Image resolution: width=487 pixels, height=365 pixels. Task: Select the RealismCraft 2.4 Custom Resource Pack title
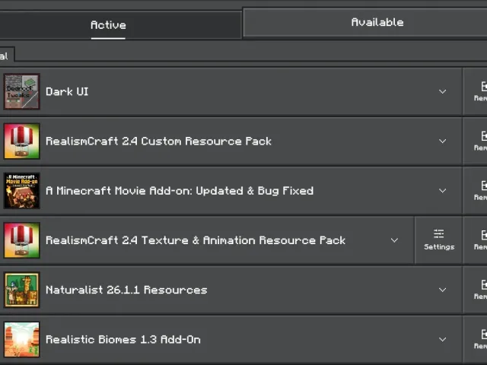pos(159,141)
